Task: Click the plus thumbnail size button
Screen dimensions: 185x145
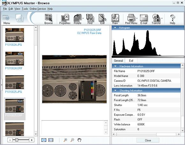Action: (32, 140)
